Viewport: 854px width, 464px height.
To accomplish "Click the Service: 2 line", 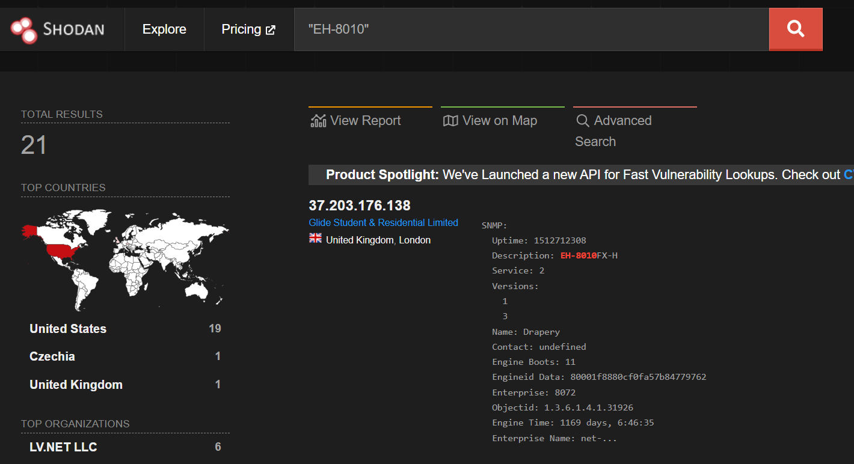I will click(x=518, y=270).
